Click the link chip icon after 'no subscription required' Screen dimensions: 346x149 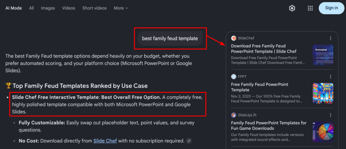[189, 141]
